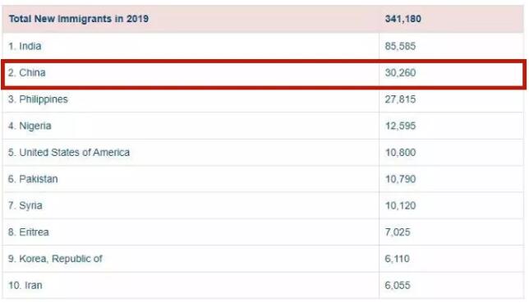Select Nigeria's number 12,595
The height and width of the screenshot is (303, 529).
[400, 126]
